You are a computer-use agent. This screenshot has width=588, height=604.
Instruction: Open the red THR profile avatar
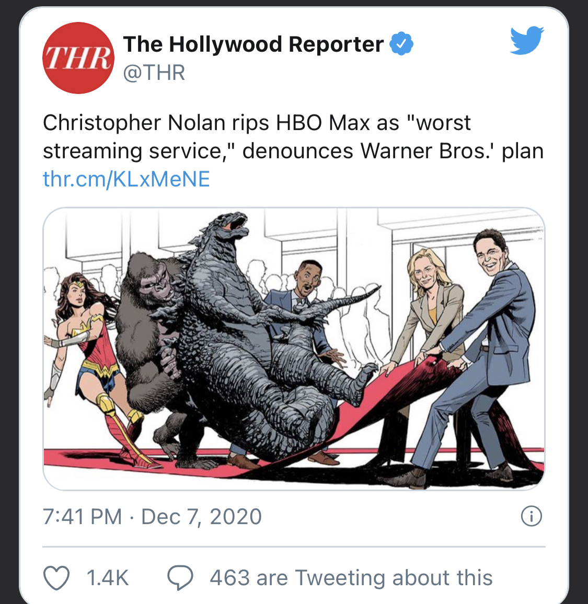78,58
